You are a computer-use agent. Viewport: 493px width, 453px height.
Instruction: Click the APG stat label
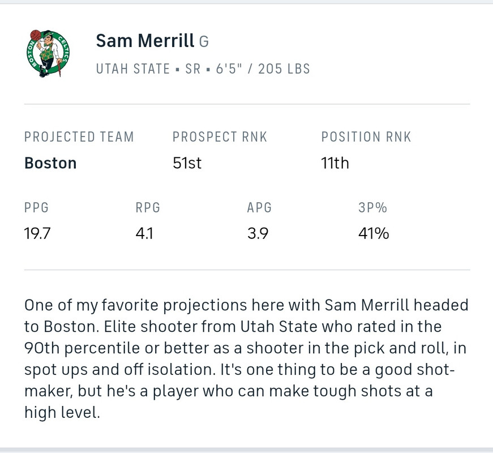click(x=259, y=208)
